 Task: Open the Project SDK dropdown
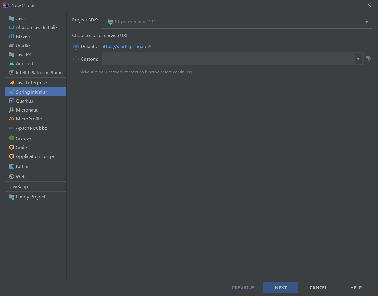[x=237, y=22]
